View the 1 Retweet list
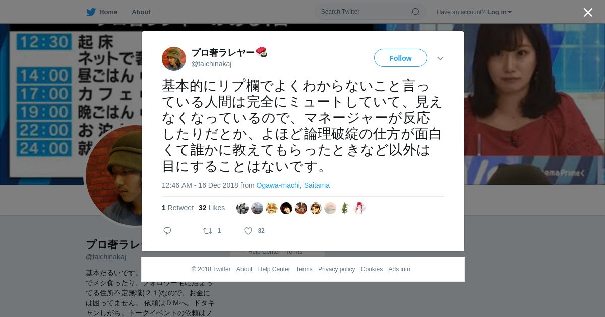 (177, 208)
